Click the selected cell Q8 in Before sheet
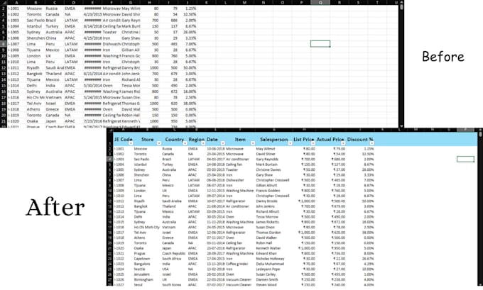 click(320, 44)
